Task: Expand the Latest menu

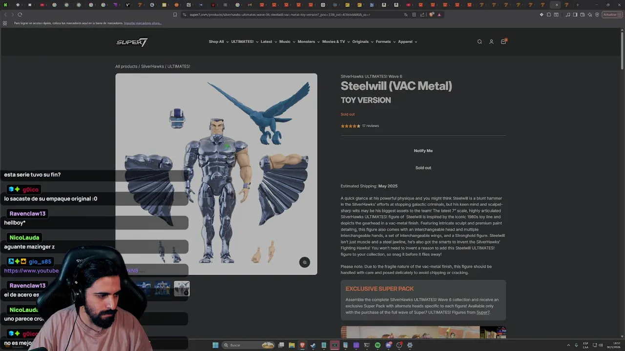Action: coord(269,42)
